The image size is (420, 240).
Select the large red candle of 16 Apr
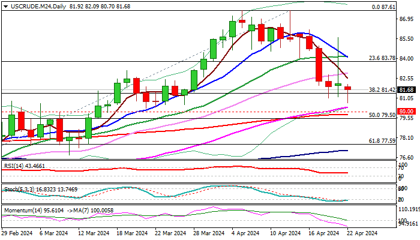click(319, 65)
